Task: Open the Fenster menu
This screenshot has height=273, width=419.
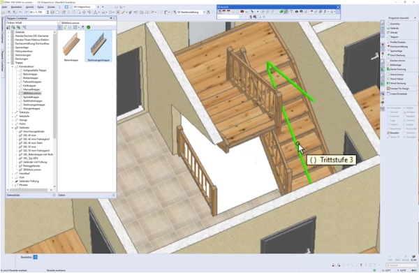Action: 51,7
